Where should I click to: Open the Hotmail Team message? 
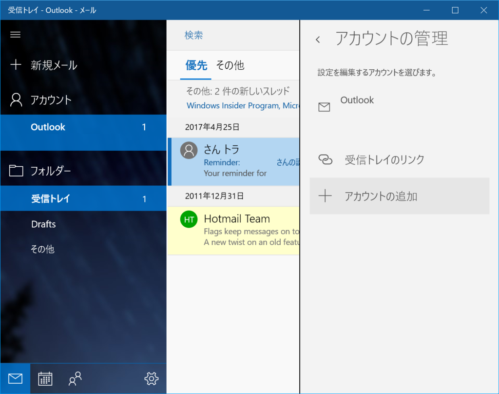coord(233,231)
